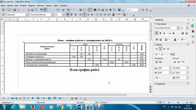Click the ВСТ insert mode field
The image size is (196, 110).
tap(97, 102)
